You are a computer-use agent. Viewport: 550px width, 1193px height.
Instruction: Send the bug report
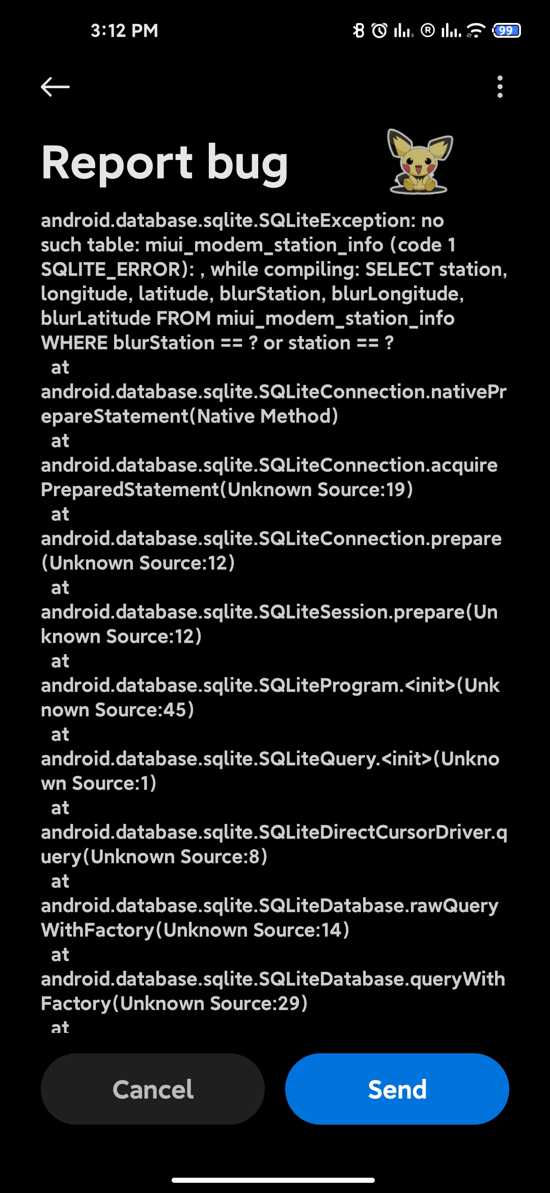pyautogui.click(x=397, y=1089)
